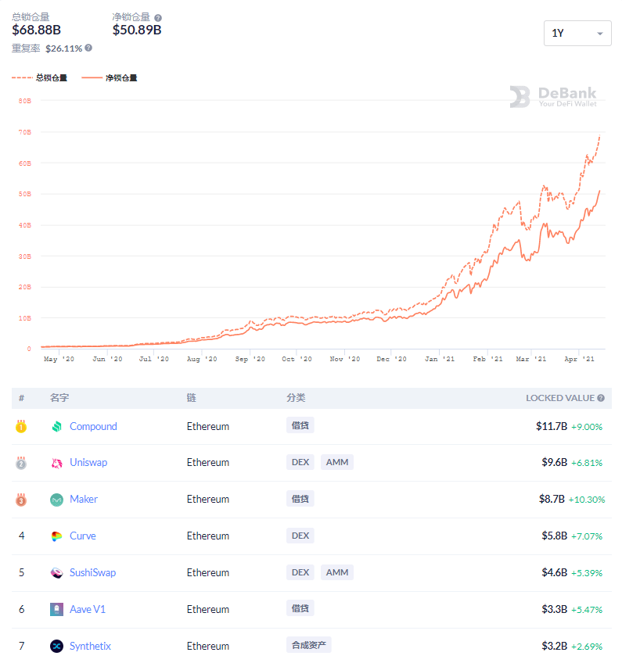Click the Uniswap unicorn logo icon

[x=56, y=464]
